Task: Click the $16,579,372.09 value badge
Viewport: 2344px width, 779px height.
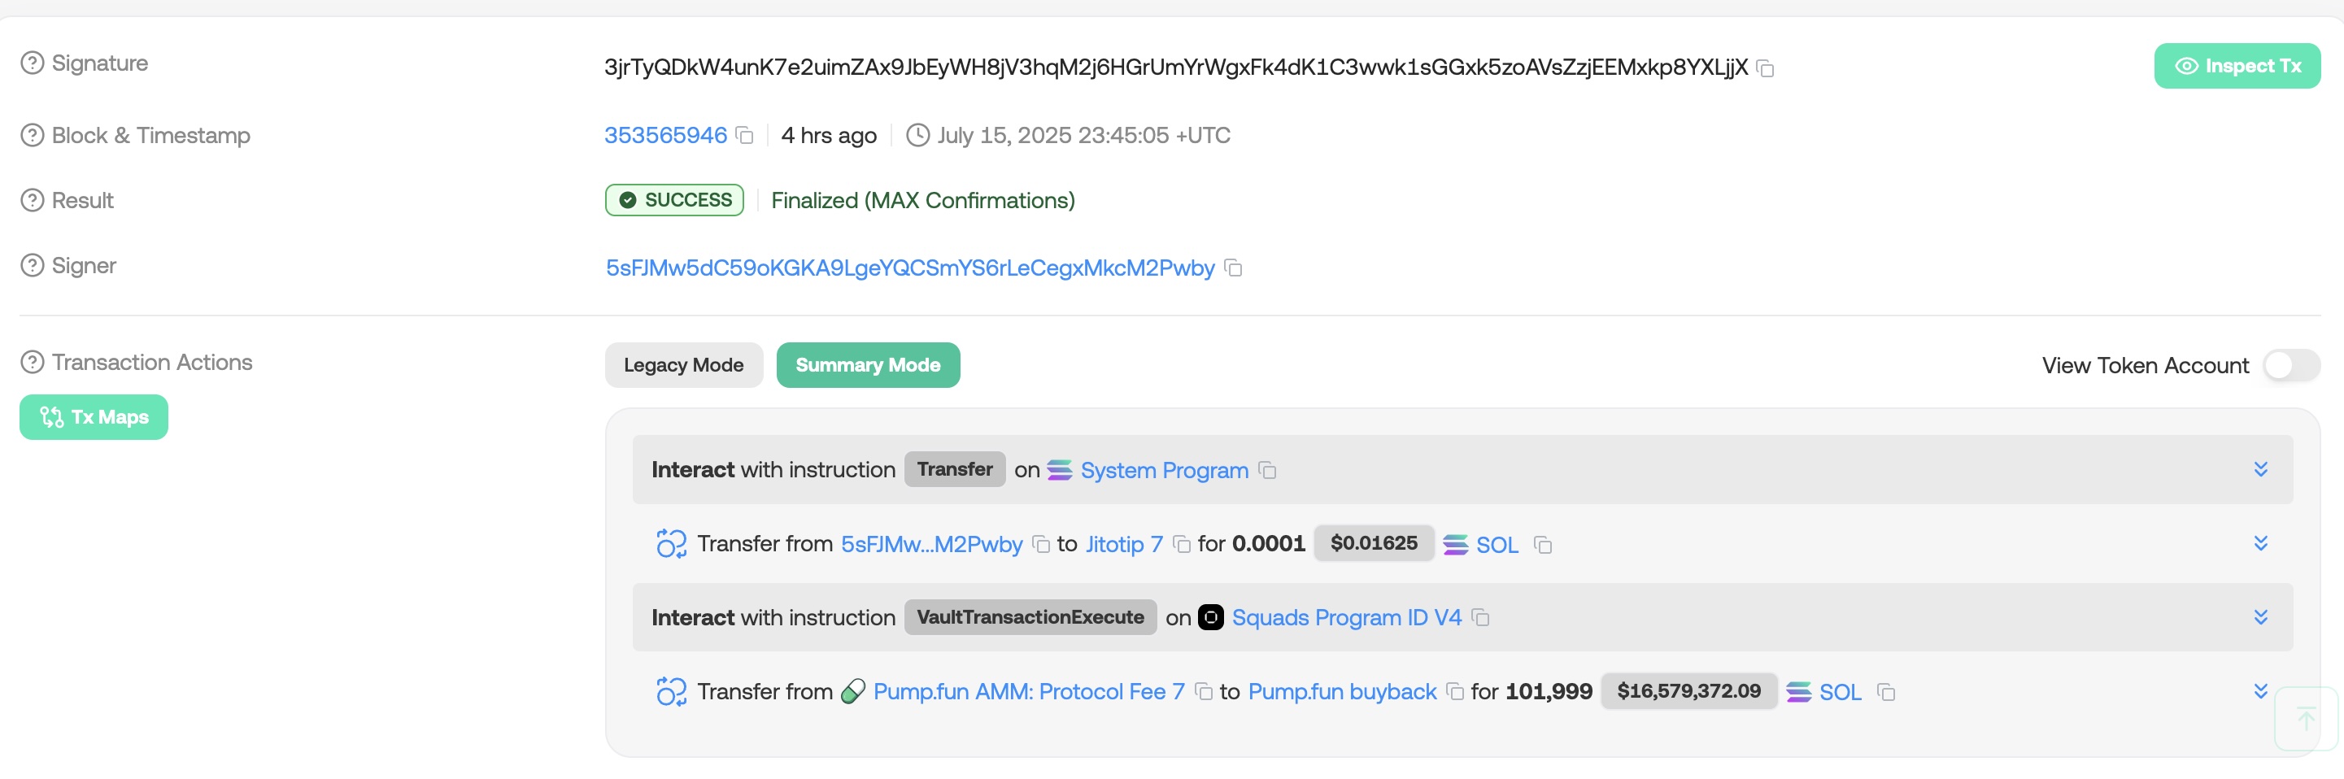Action: click(x=1688, y=690)
